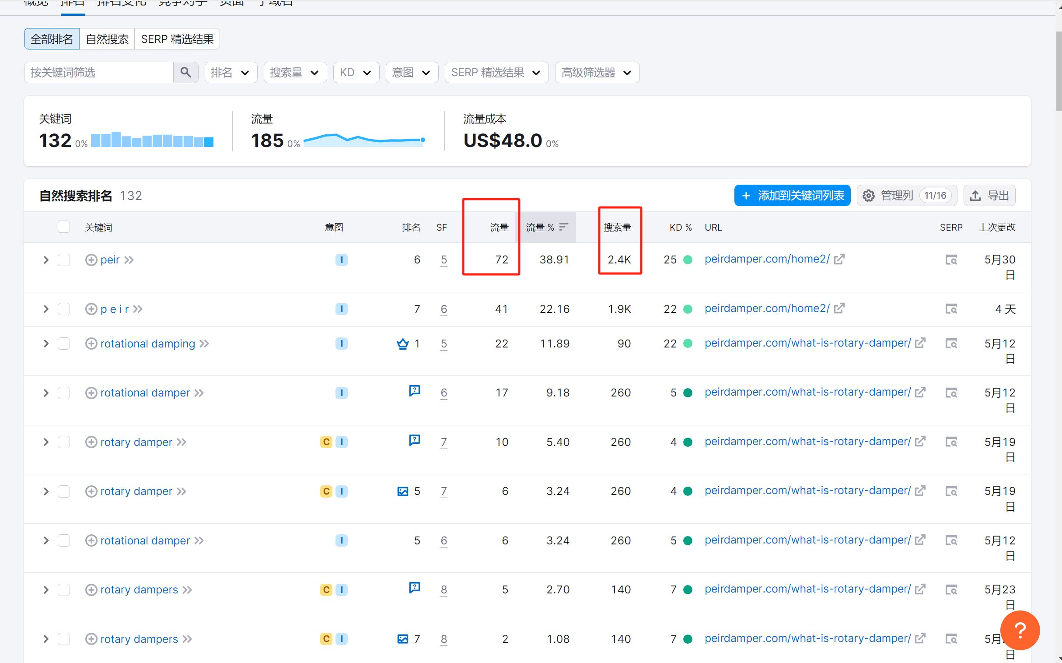Open external link icon for p e i r URL

839,309
